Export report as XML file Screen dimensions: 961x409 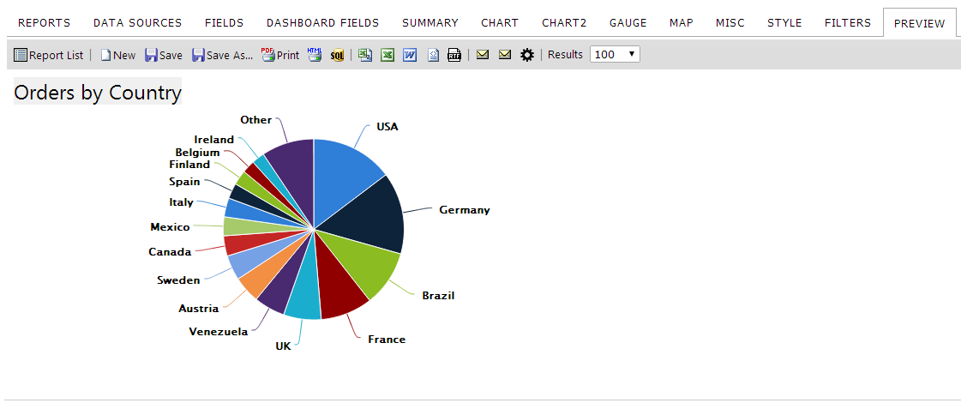pos(433,55)
